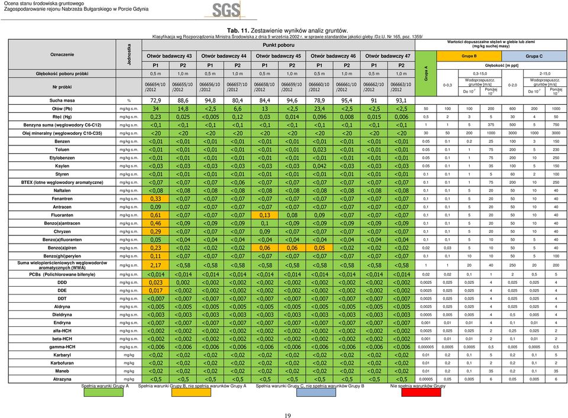Select sample number 066654/10/2012
The width and height of the screenshot is (568, 418).
click(156, 87)
